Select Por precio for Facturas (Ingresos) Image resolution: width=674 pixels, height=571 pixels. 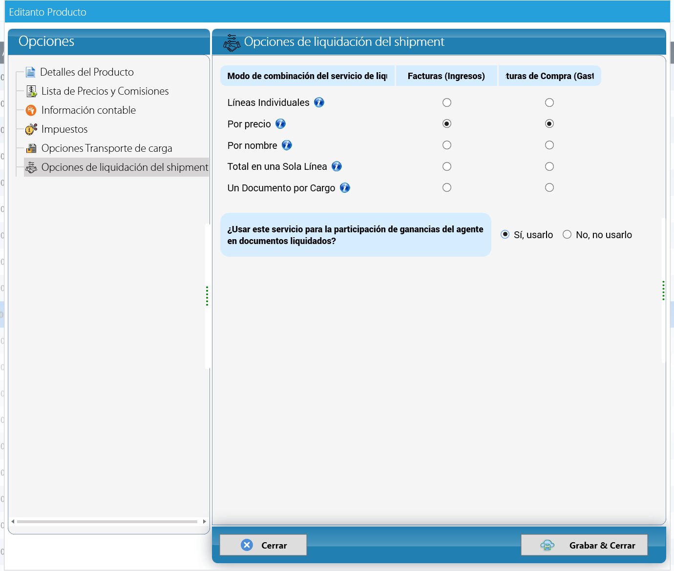coord(447,123)
